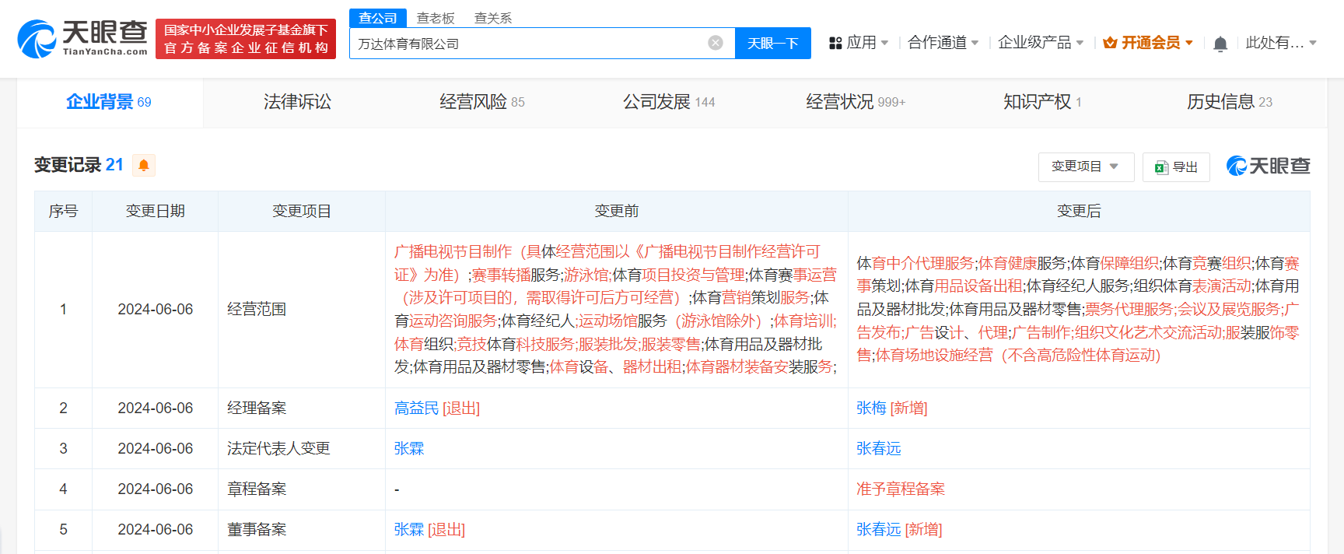The image size is (1344, 554).
Task: Select the 企业背景 69 tab
Action: click(x=109, y=102)
